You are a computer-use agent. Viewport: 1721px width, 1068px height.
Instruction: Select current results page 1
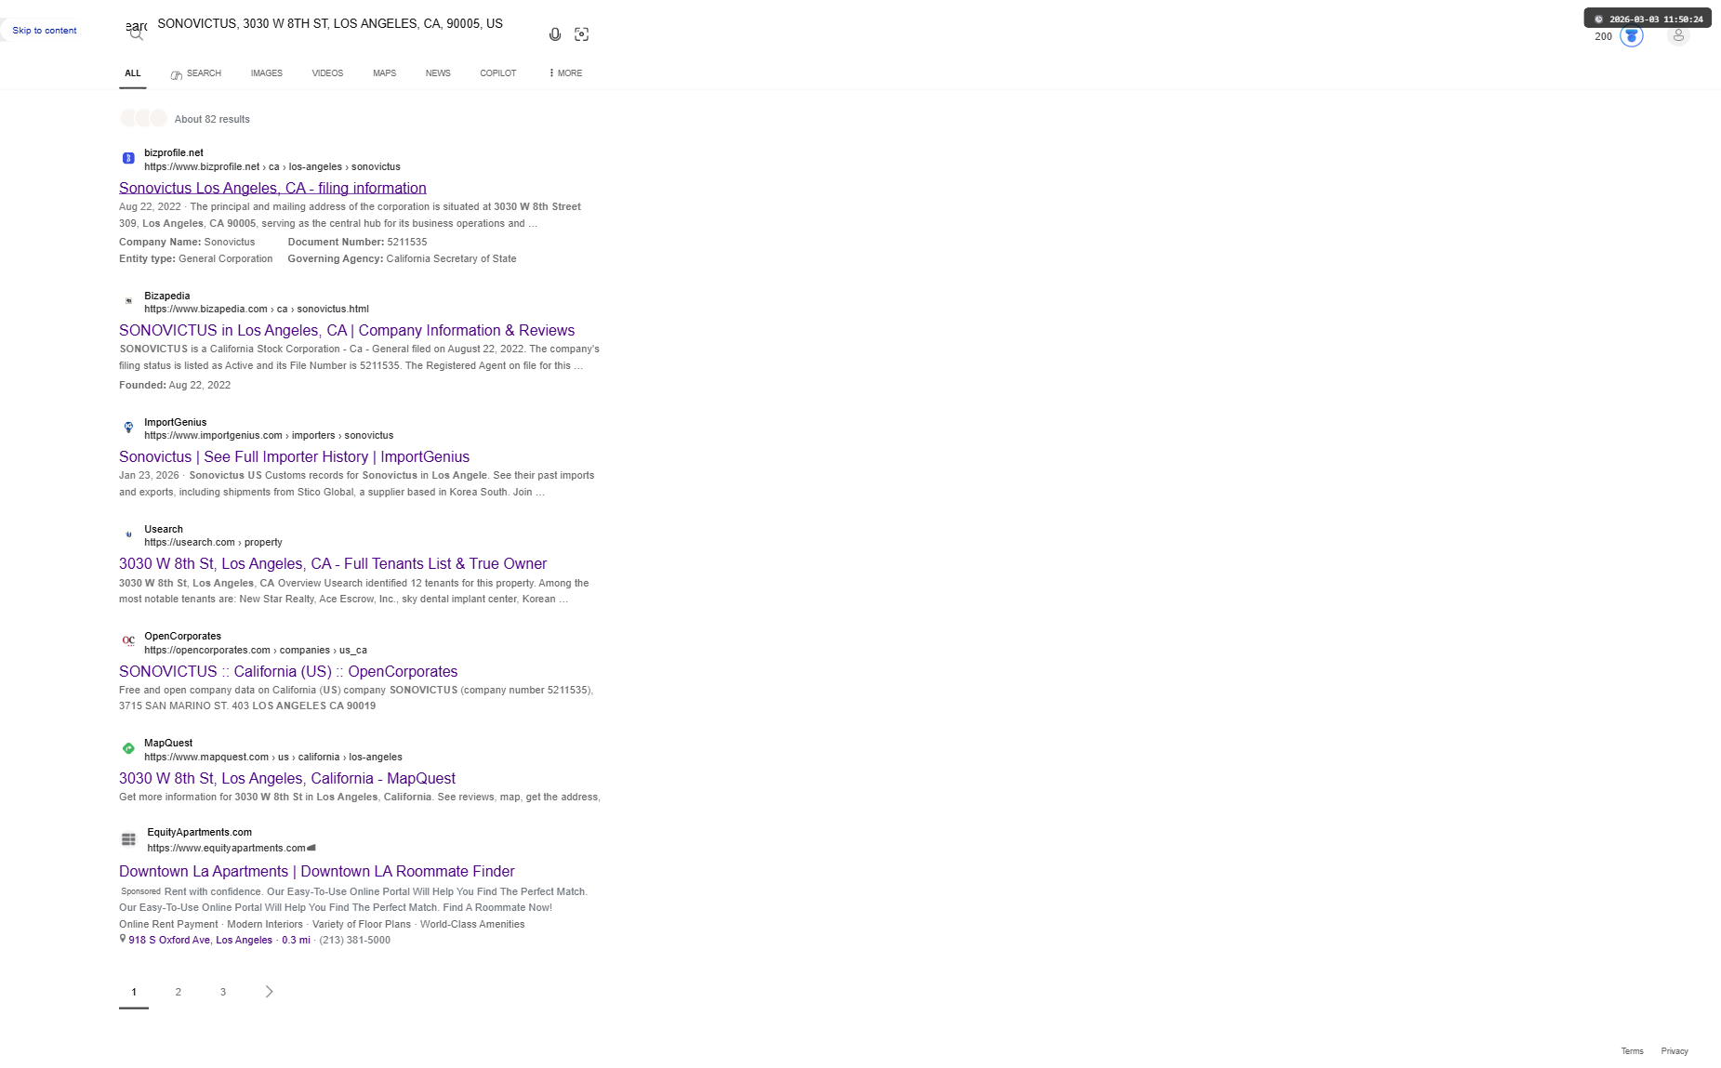[134, 992]
